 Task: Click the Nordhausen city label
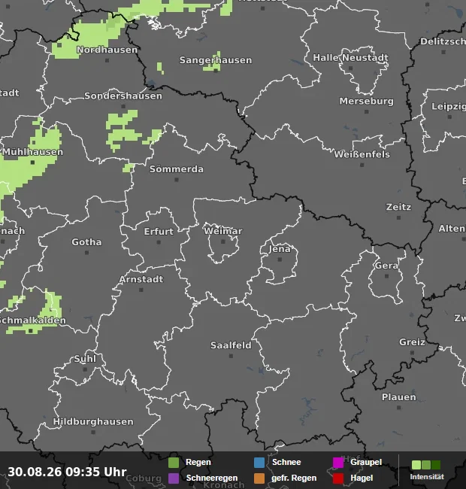click(x=107, y=50)
